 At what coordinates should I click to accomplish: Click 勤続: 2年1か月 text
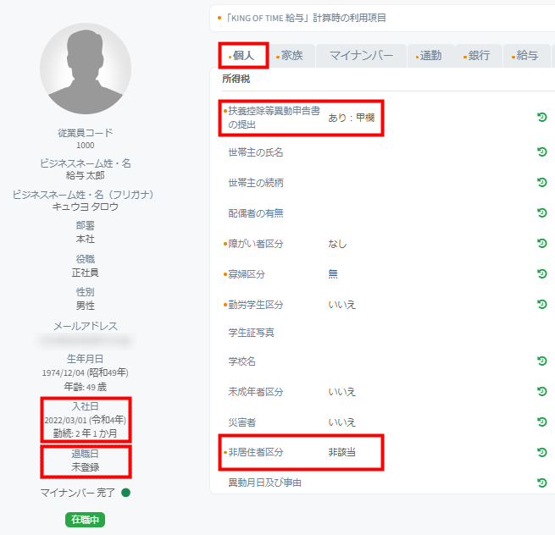click(x=86, y=433)
